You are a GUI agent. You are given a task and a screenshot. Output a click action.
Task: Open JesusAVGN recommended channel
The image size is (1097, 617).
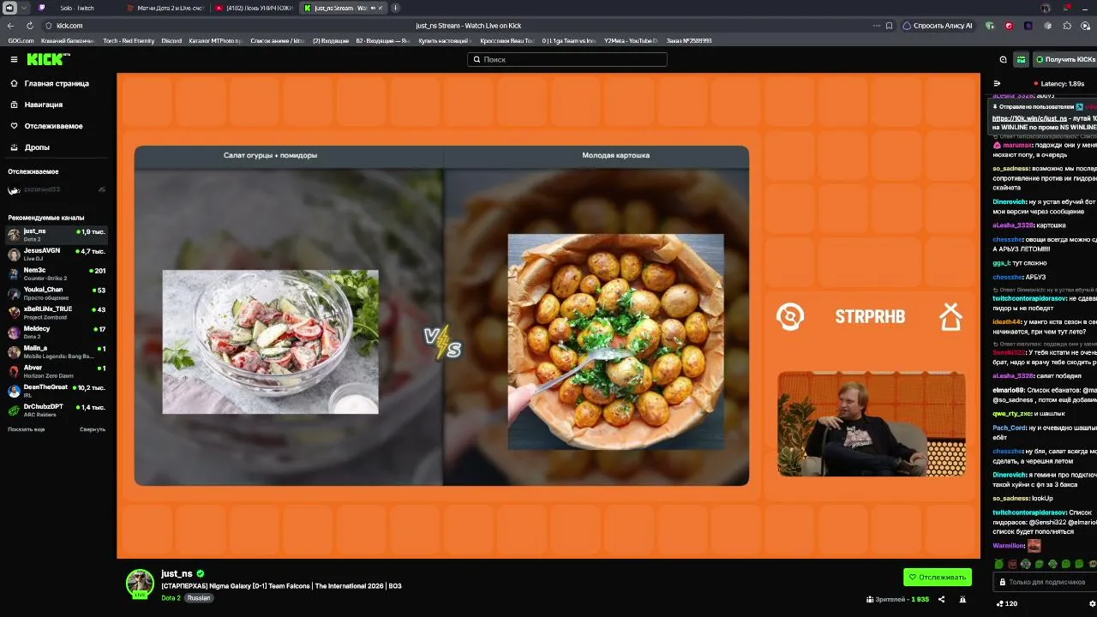(57, 255)
